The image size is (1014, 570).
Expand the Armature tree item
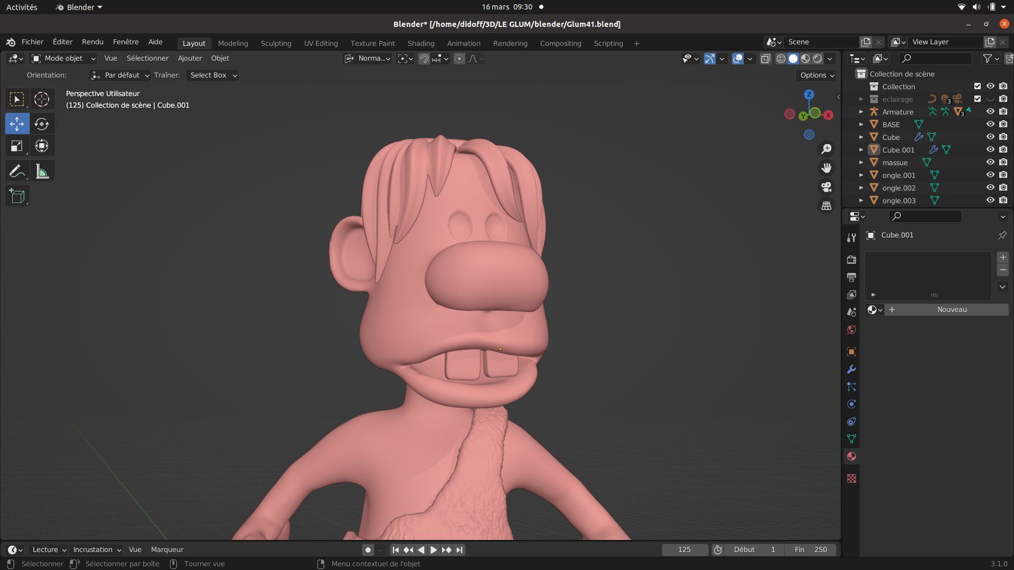coord(861,112)
